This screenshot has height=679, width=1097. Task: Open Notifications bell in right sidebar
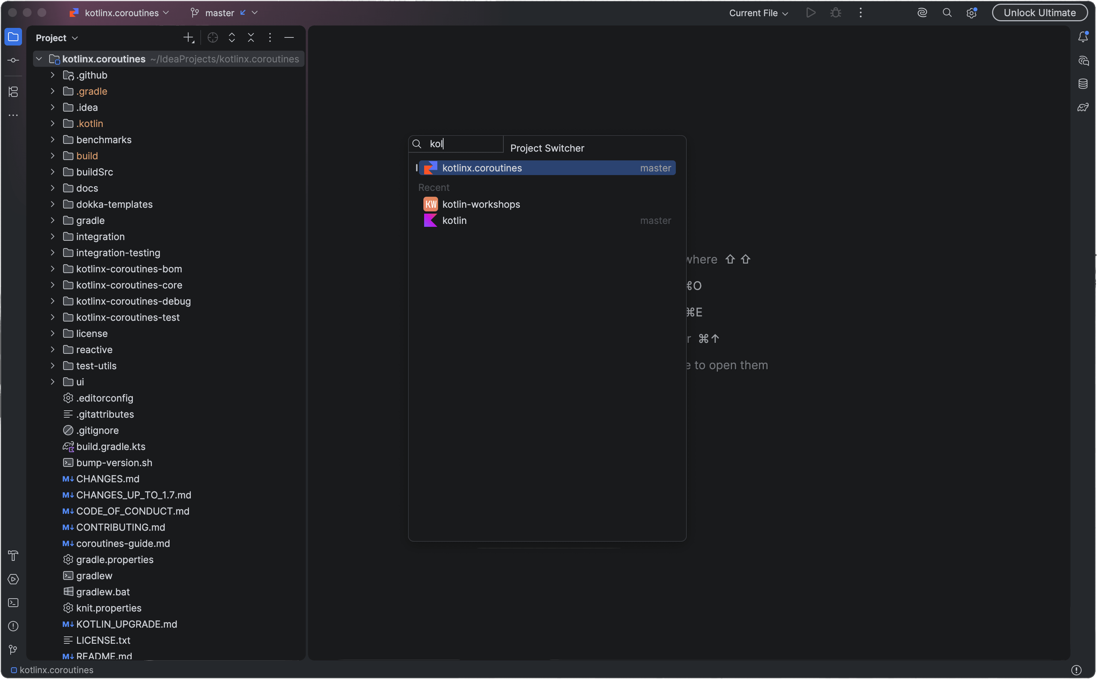coord(1083,37)
